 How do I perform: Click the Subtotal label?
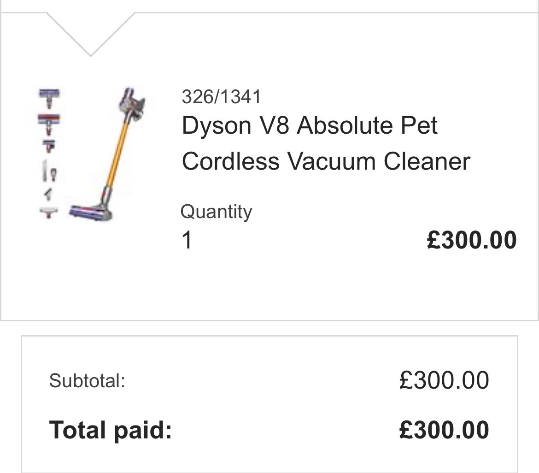pyautogui.click(x=87, y=381)
